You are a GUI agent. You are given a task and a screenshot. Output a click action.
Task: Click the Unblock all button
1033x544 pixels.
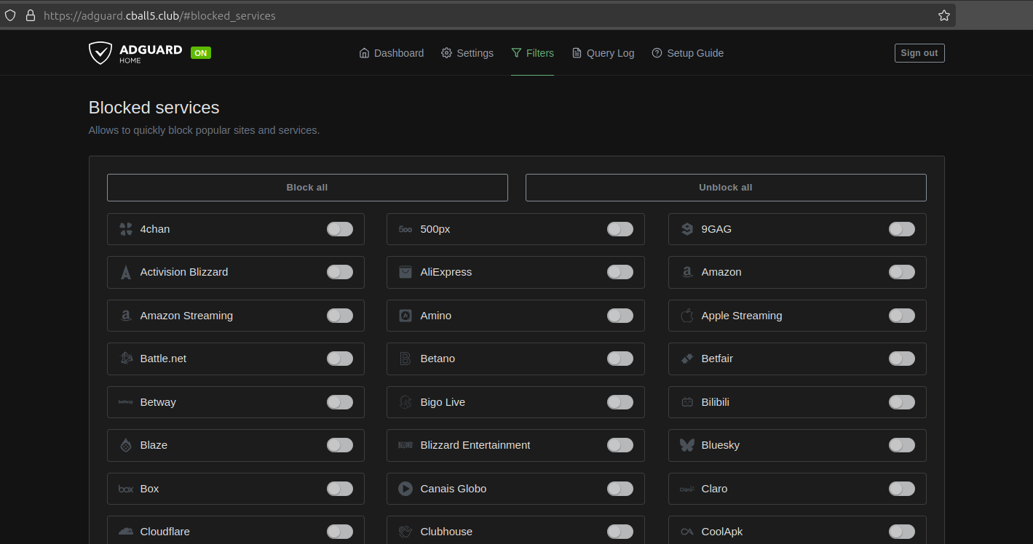pos(726,188)
